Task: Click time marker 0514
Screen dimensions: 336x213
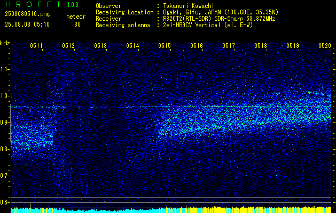Action: click(x=132, y=45)
